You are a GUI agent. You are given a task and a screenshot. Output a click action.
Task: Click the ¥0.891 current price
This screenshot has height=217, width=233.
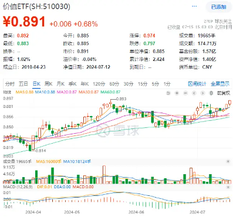click(x=24, y=21)
